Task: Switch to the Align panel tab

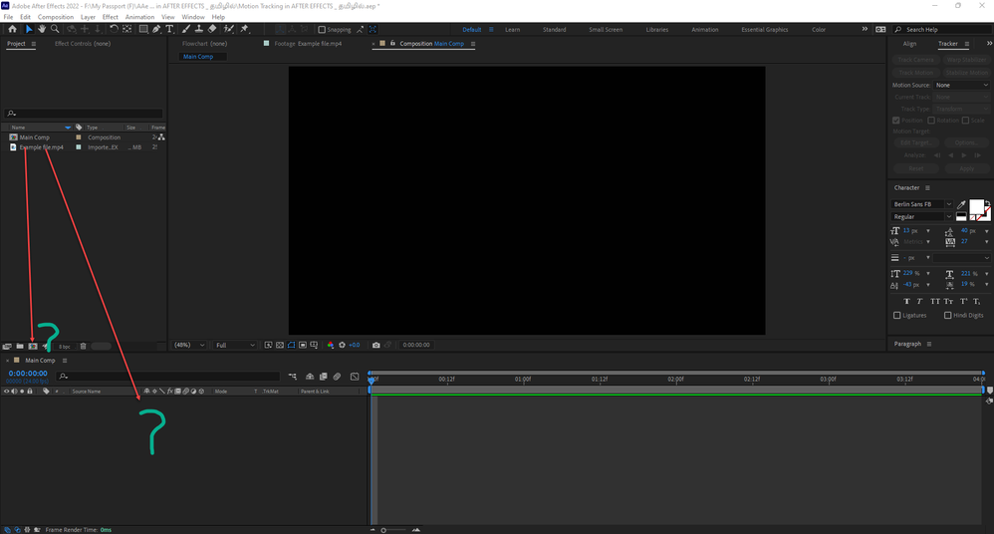Action: (x=909, y=44)
